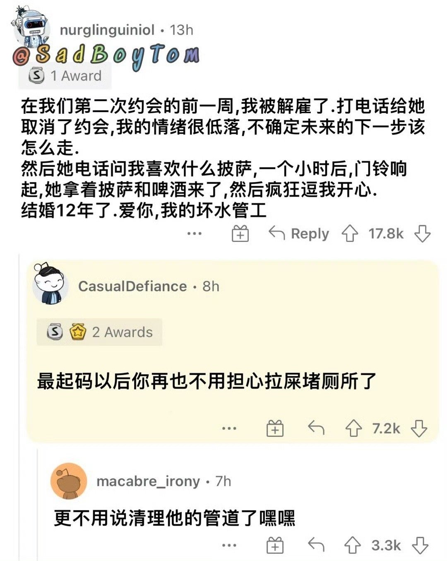Give award to nurglinguiniol's comment

click(240, 234)
